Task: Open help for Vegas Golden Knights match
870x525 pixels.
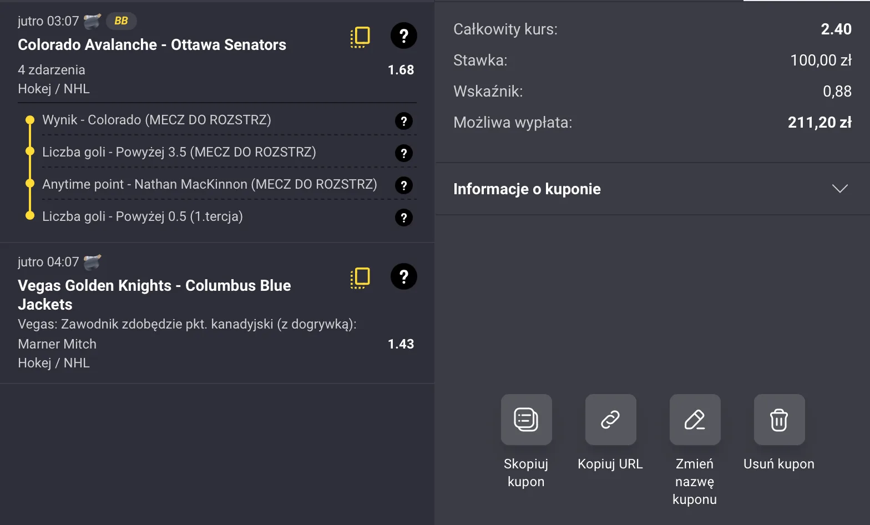Action: pyautogui.click(x=404, y=276)
